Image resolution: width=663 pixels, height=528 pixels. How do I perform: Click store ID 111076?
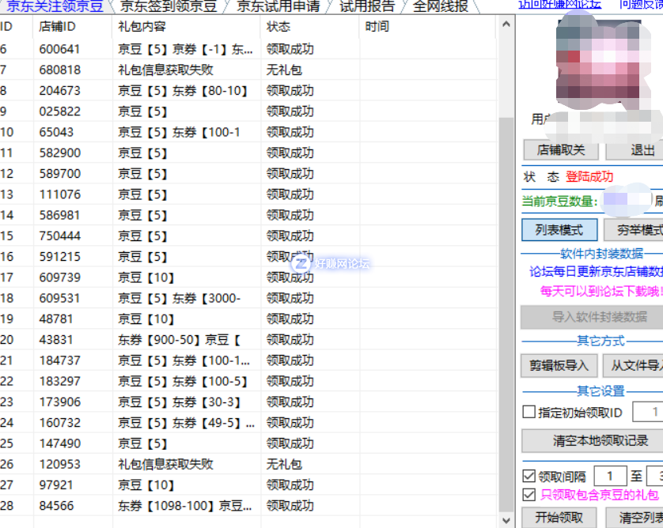(59, 194)
